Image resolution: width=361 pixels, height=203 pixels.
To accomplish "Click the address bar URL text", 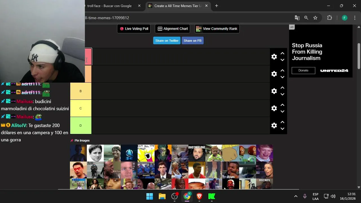I will [x=107, y=18].
